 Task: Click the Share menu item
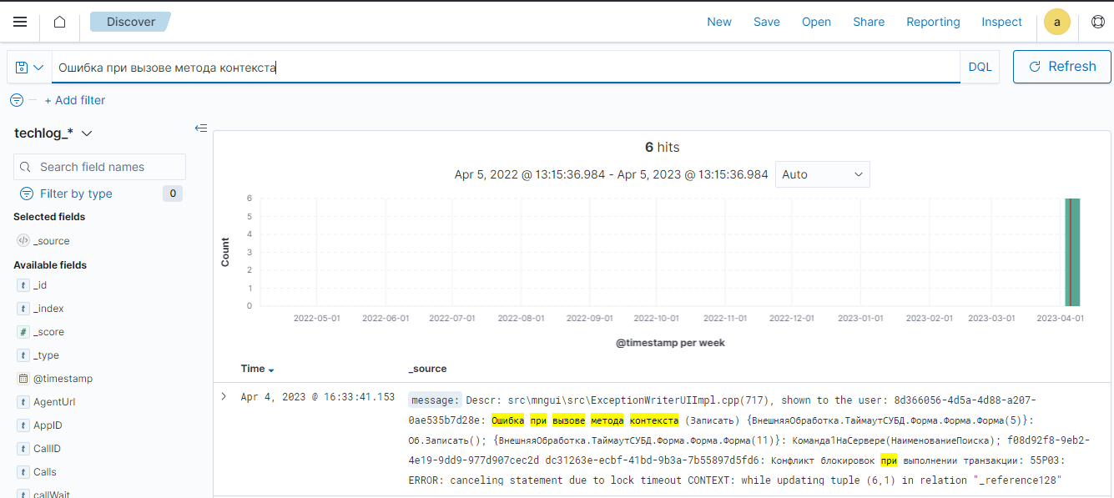(x=869, y=23)
